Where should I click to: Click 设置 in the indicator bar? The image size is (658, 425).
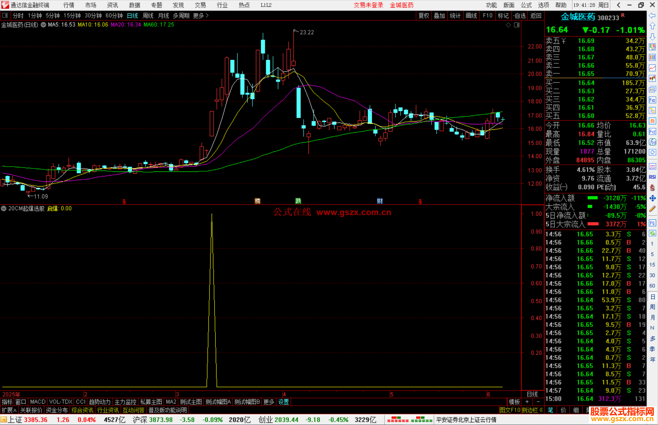tap(284, 402)
